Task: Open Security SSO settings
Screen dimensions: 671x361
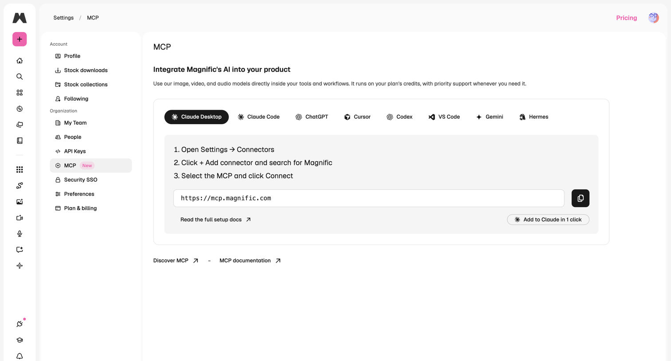Action: (91, 180)
